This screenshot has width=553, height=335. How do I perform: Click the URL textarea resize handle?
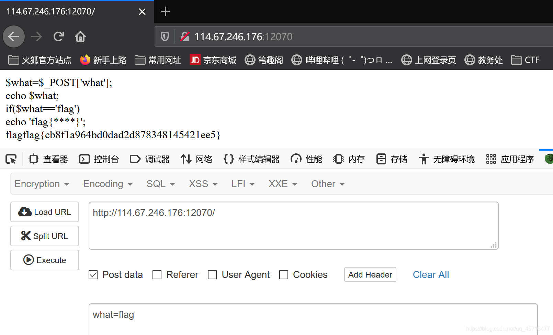494,245
